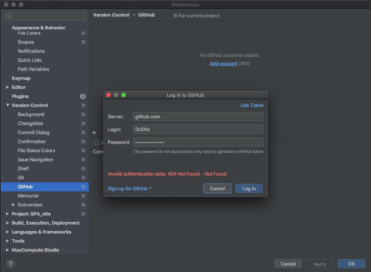Image resolution: width=371 pixels, height=272 pixels.
Task: Select the Appearance & Behavior heading
Action: point(38,28)
